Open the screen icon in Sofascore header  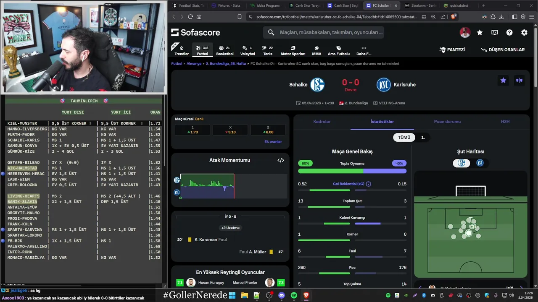[x=495, y=32]
